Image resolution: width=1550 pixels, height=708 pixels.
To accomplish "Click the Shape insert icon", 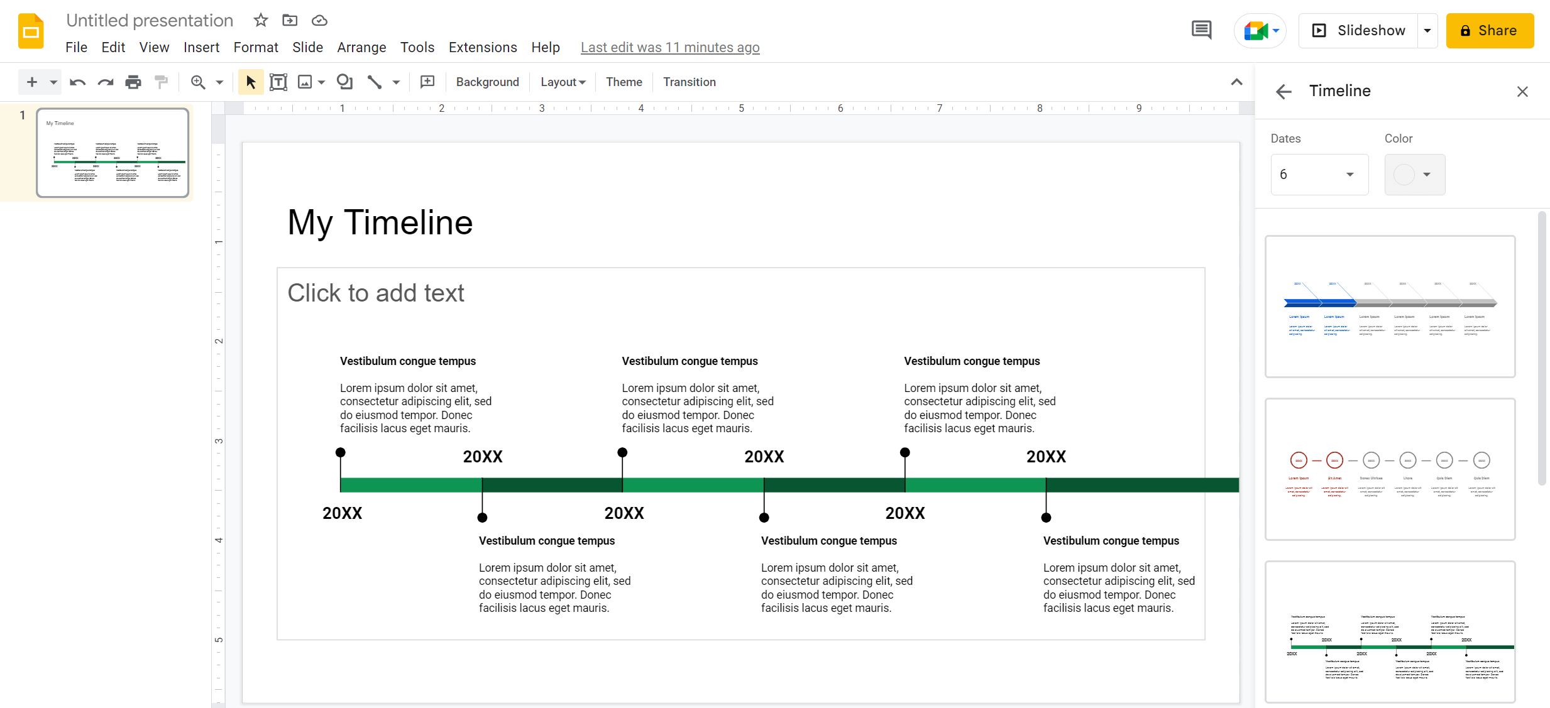I will pyautogui.click(x=342, y=82).
